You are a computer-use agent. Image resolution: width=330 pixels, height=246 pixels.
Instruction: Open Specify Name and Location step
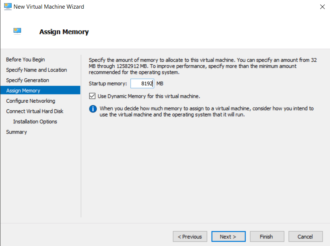(x=36, y=70)
